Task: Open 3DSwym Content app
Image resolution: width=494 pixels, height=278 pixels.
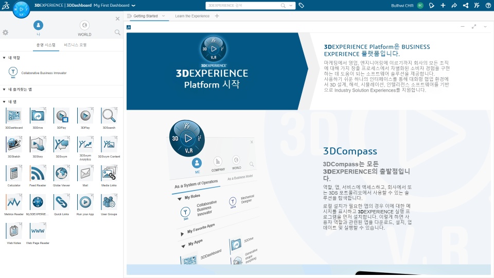Action: click(x=109, y=145)
